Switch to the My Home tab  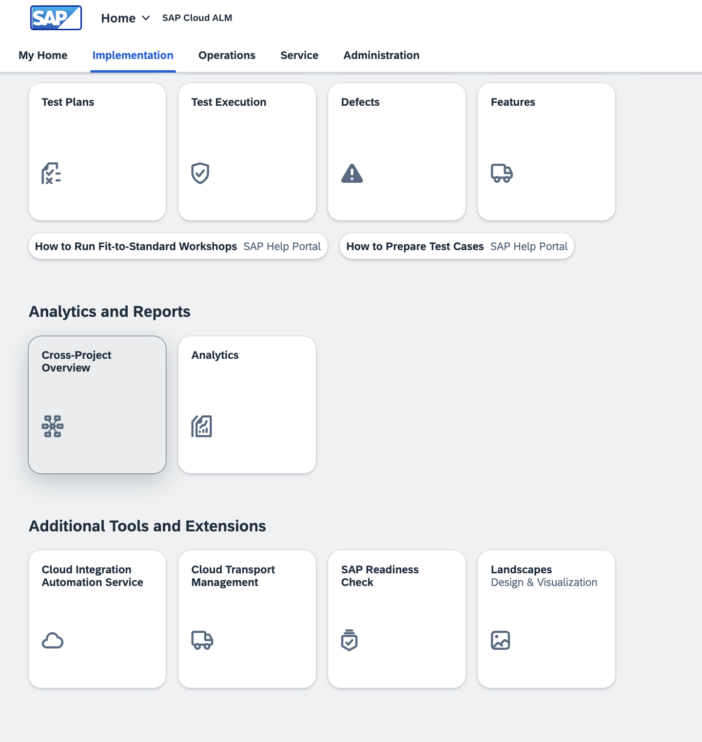[43, 56]
